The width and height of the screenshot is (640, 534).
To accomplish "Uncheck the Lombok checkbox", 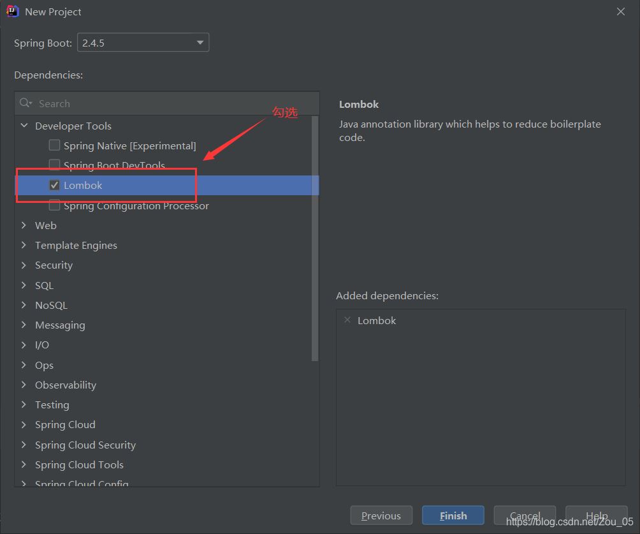I will [55, 185].
